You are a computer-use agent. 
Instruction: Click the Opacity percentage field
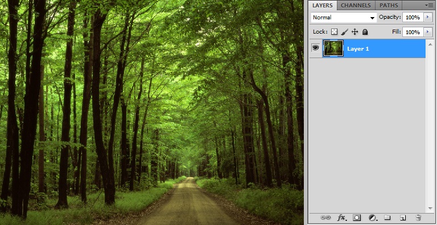tap(413, 17)
